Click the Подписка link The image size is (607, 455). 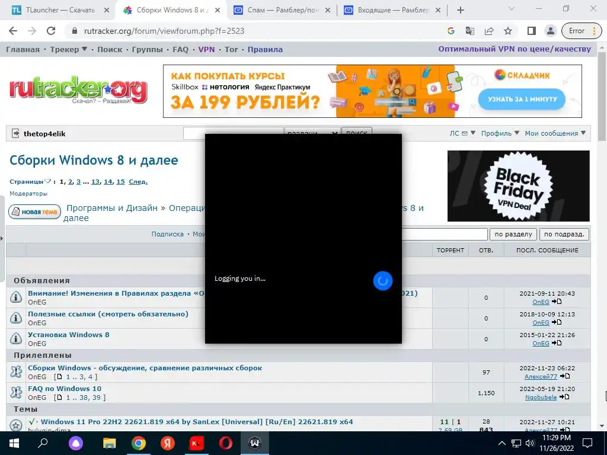[x=167, y=234]
